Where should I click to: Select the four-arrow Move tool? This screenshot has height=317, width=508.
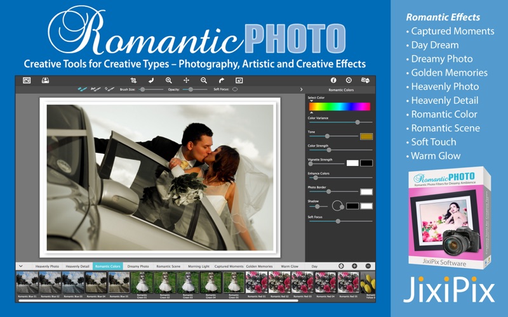tap(186, 81)
